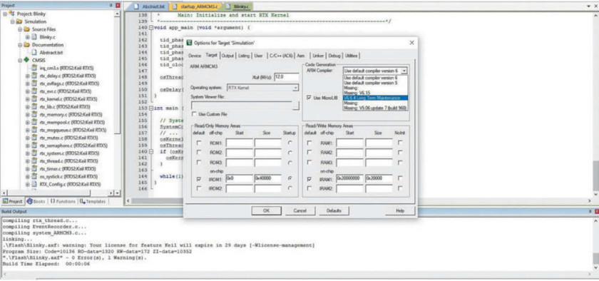Toggle the Use MicroLIB checkbox
The image size is (599, 281).
click(x=309, y=98)
